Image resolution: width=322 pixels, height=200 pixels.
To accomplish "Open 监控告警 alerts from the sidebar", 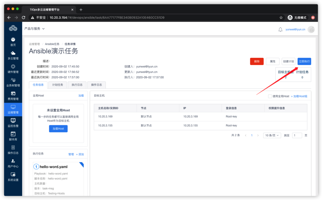I will point(13,123).
